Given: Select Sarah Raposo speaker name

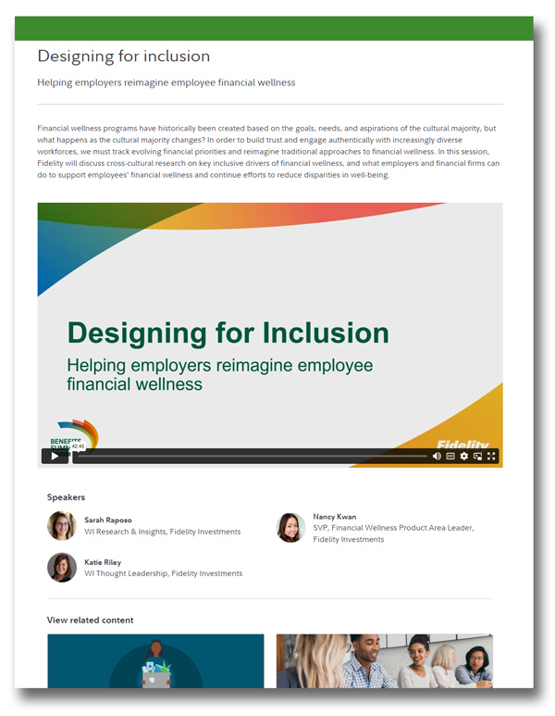Looking at the screenshot, I should [107, 521].
